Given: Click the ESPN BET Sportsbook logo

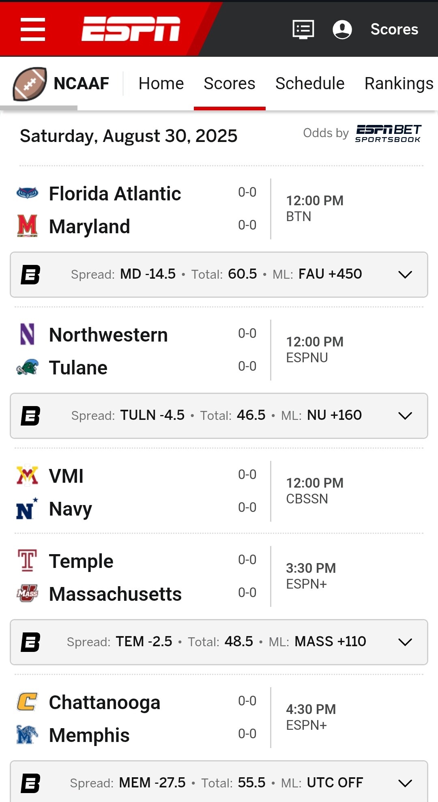Looking at the screenshot, I should [388, 133].
